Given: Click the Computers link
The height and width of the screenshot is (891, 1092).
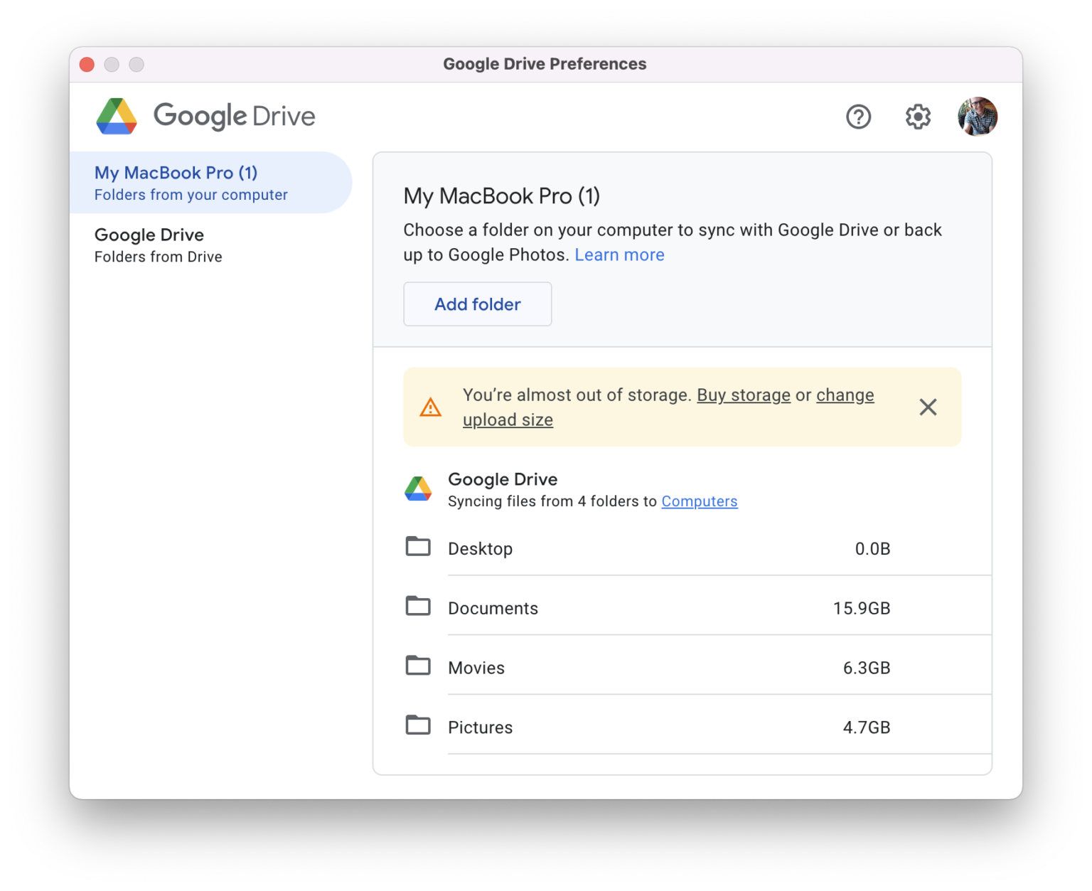Looking at the screenshot, I should coord(699,501).
